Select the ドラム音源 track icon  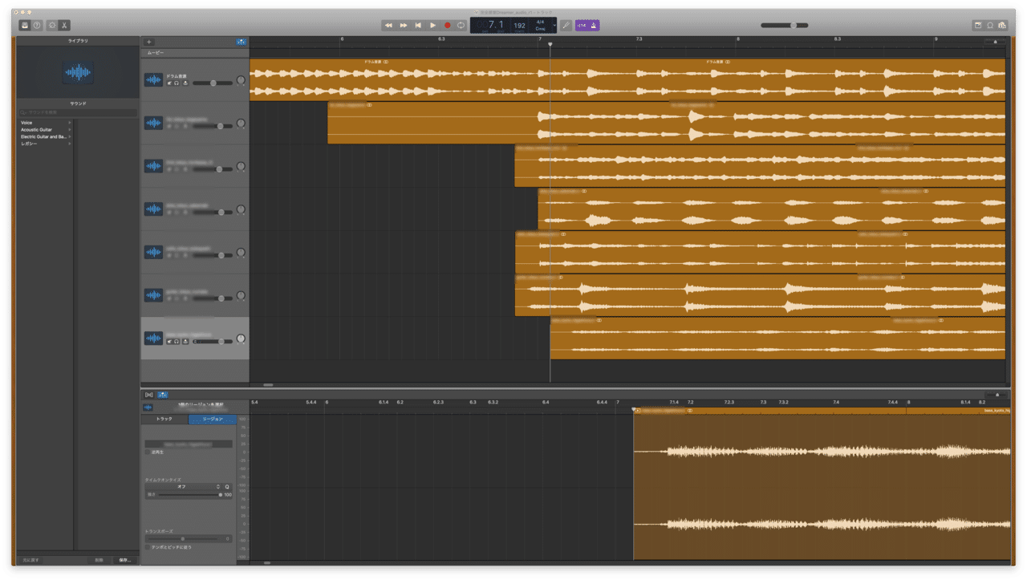pyautogui.click(x=153, y=79)
